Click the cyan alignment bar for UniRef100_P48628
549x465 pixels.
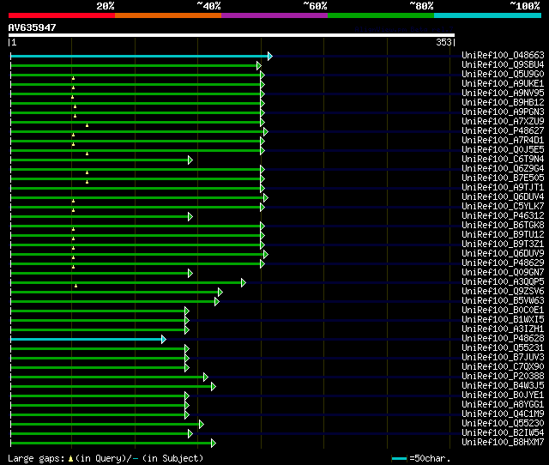coord(86,339)
